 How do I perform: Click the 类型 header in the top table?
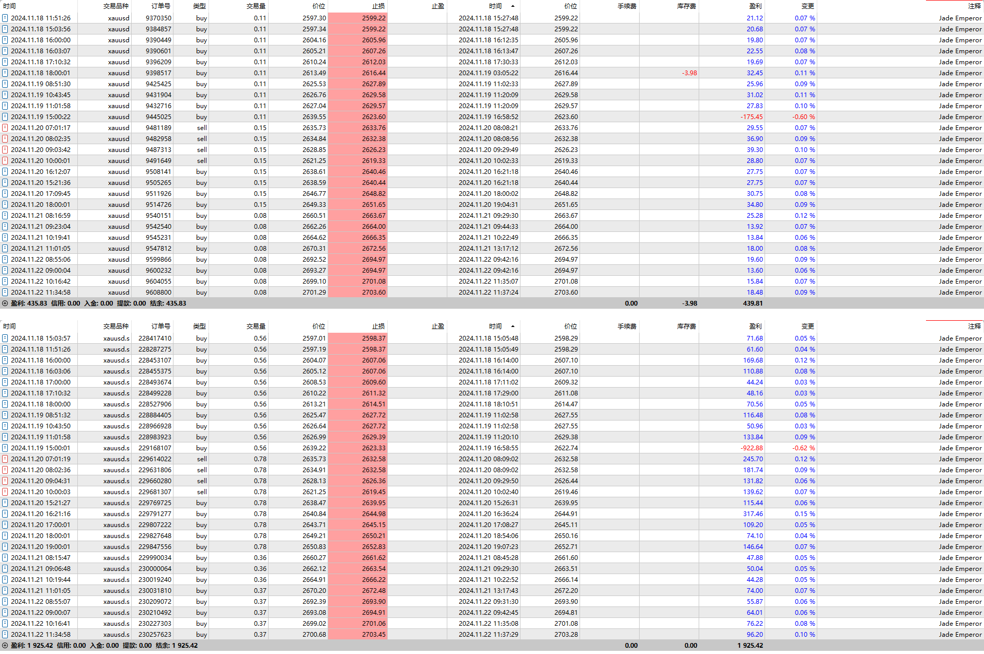pyautogui.click(x=199, y=6)
